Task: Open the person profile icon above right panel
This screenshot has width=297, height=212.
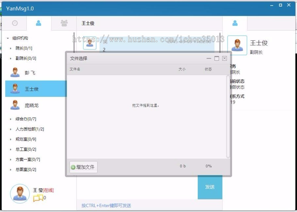Action: 235,23
